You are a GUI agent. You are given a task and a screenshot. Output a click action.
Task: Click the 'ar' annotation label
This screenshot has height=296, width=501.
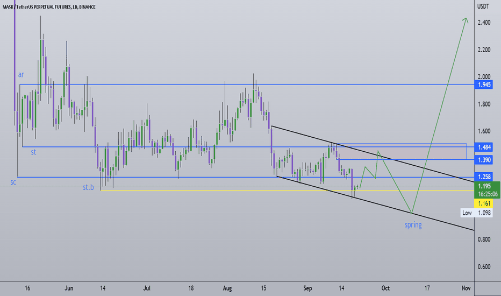coord(21,75)
